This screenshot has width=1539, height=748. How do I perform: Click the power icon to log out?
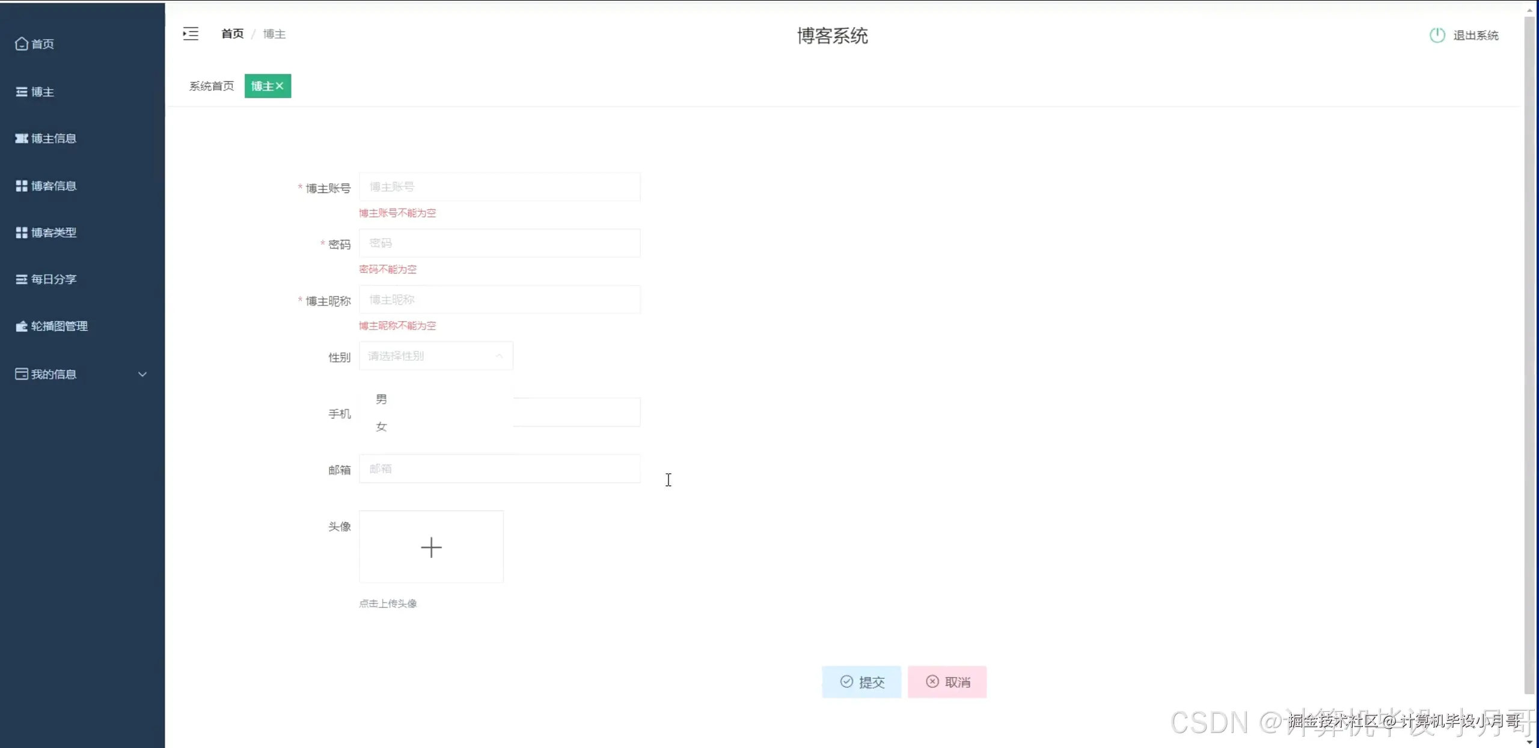pyautogui.click(x=1437, y=35)
